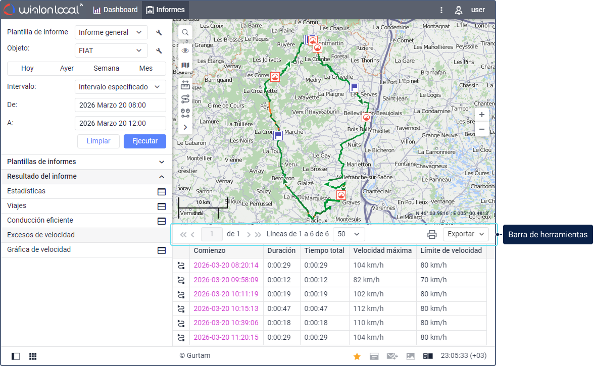
Task: Open the 2026-03-20 10:15:13 speeding entry link
Action: click(x=226, y=308)
